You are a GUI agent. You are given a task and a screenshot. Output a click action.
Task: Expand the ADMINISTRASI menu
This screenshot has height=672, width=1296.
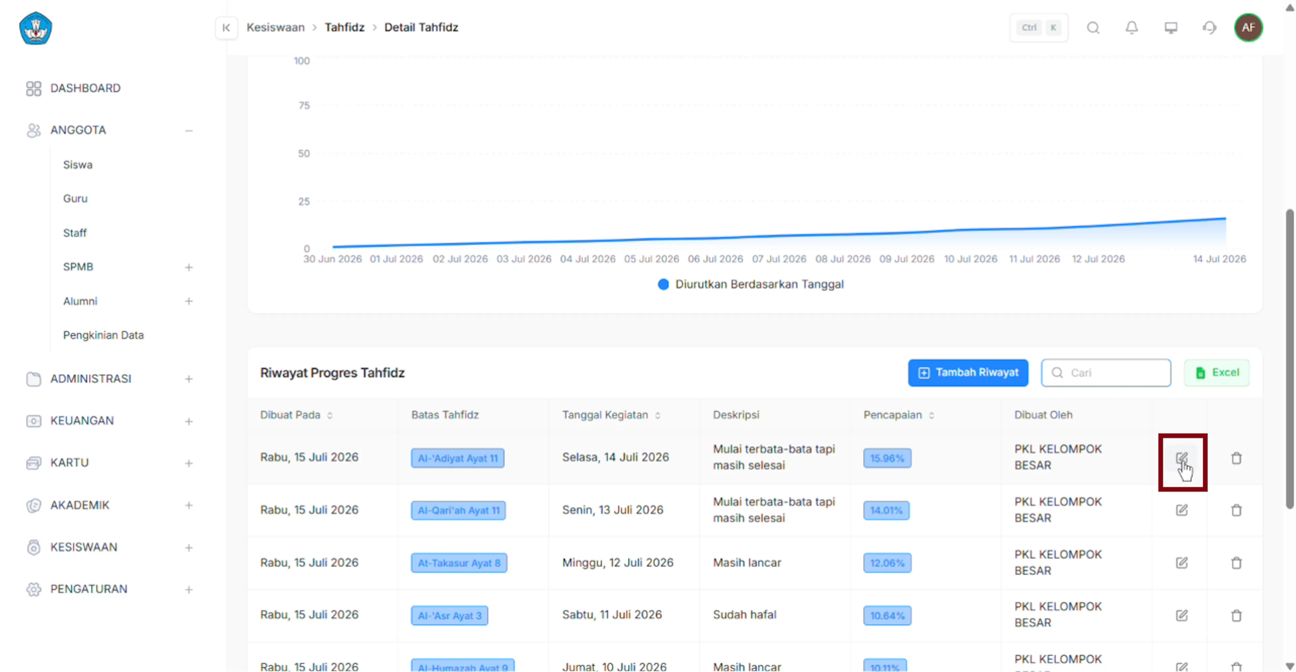(x=189, y=379)
